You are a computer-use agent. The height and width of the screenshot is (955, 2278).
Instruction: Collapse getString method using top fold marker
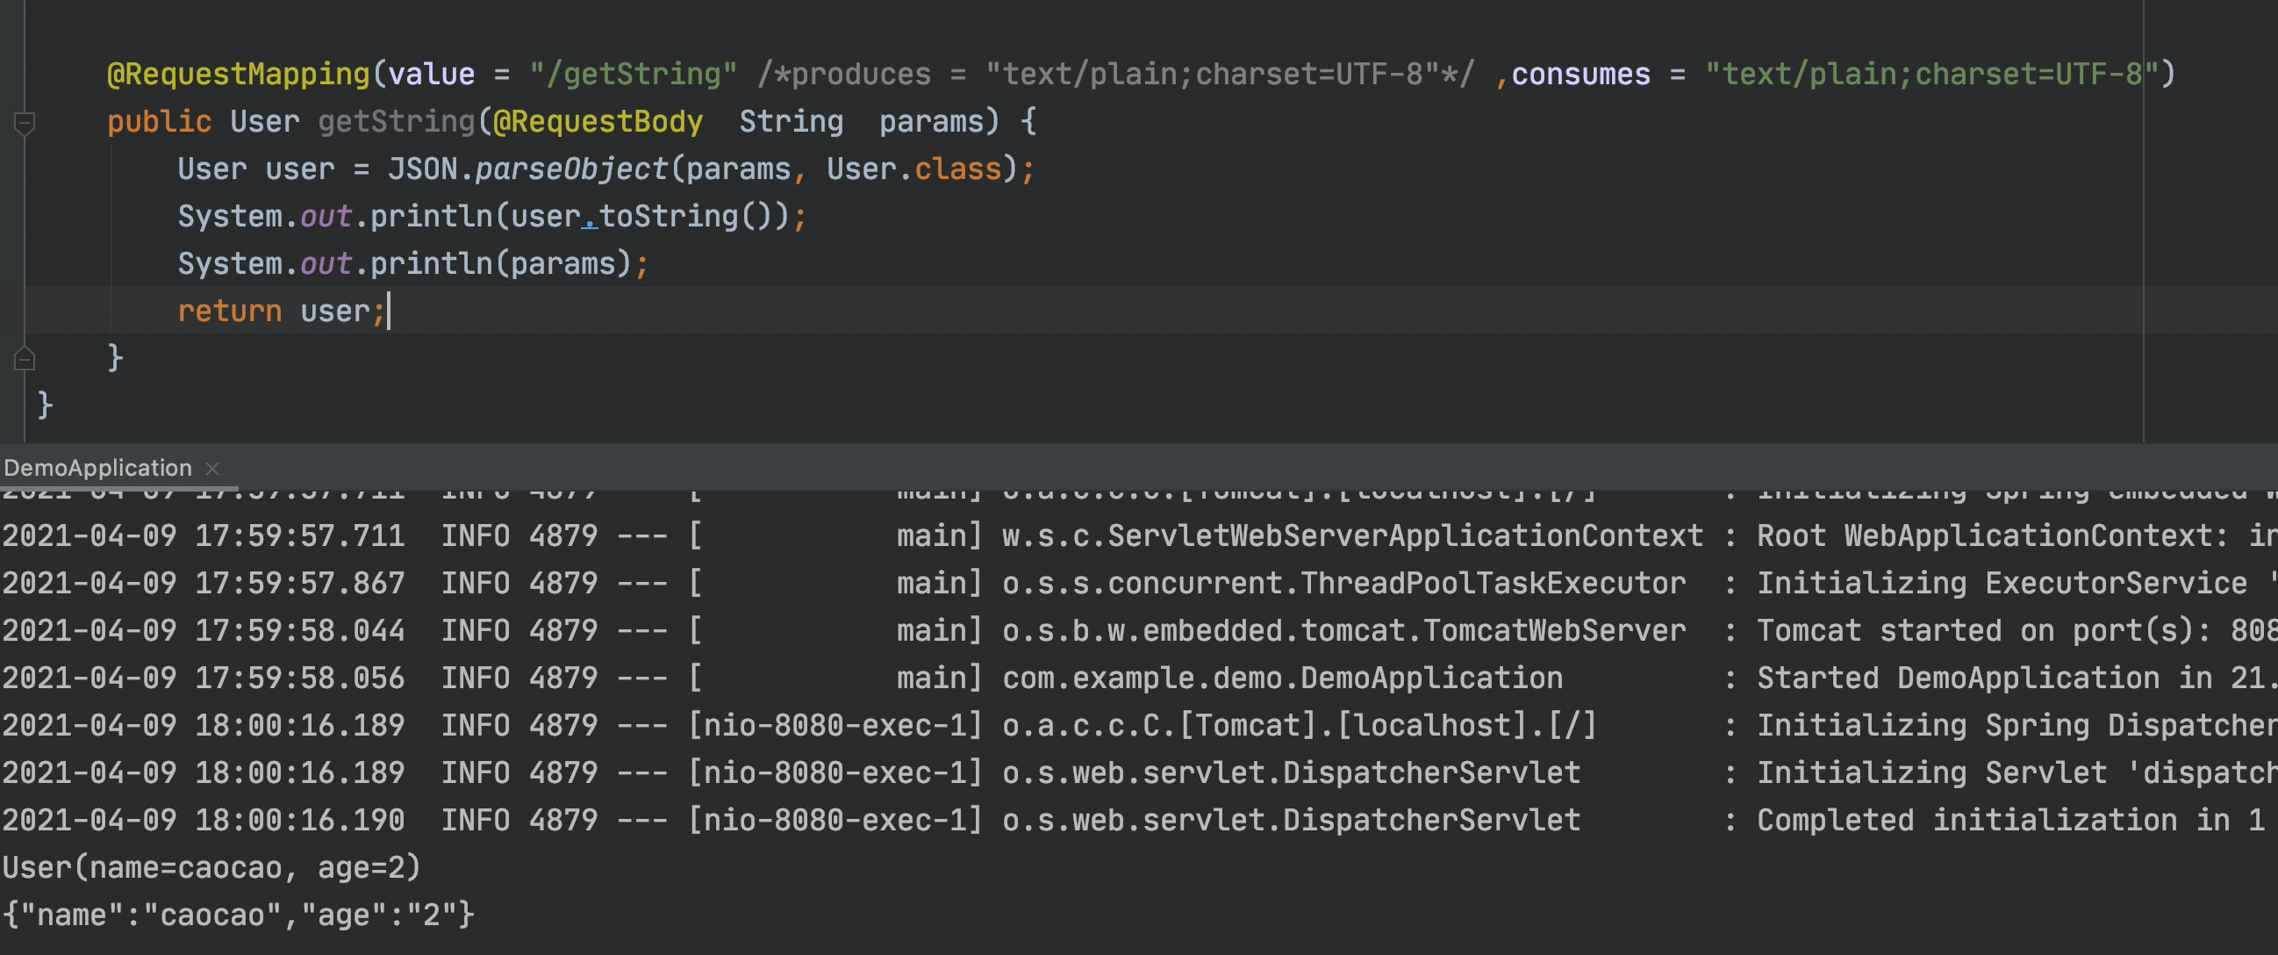(x=25, y=123)
